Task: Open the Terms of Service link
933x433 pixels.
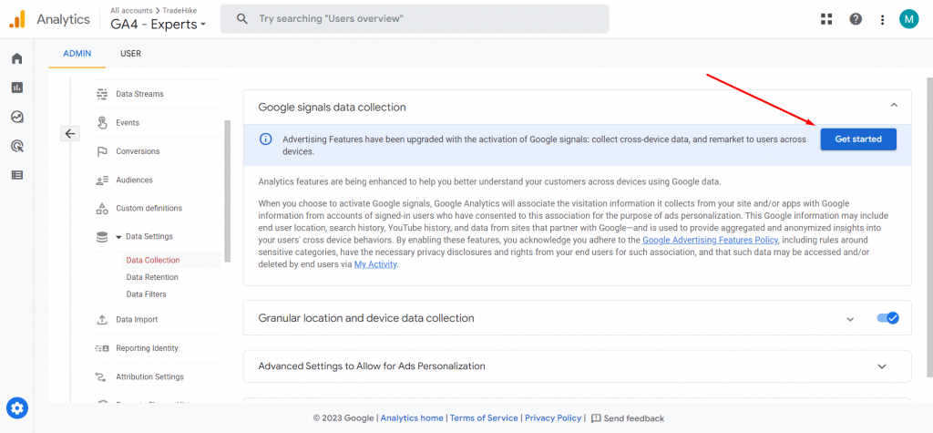Action: [484, 418]
